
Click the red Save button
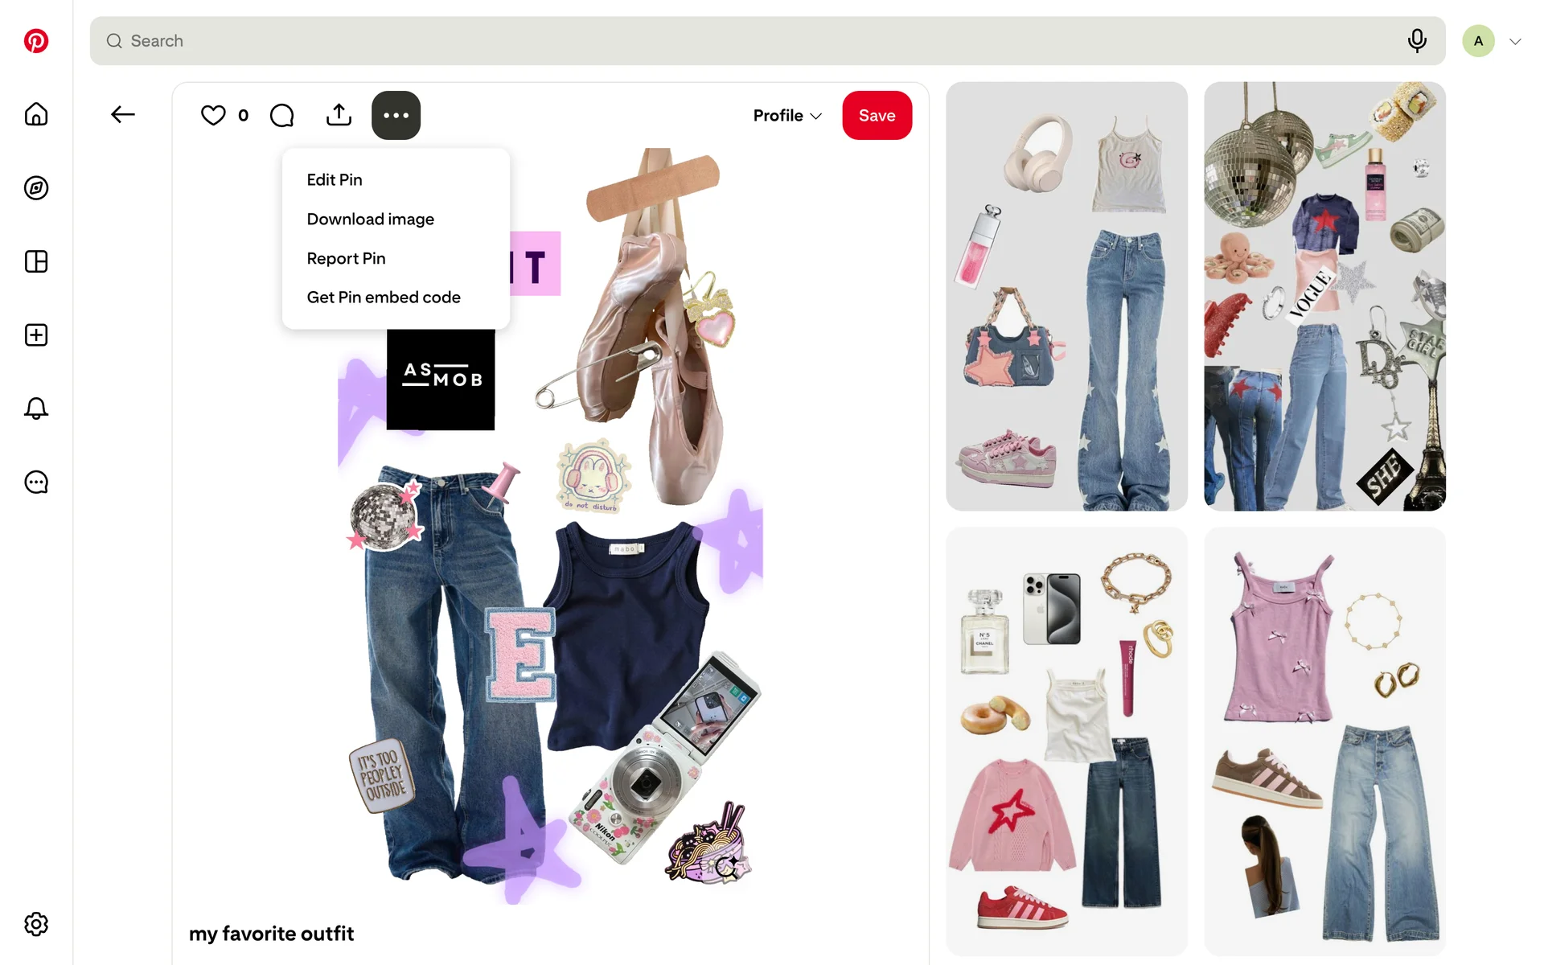[877, 116]
